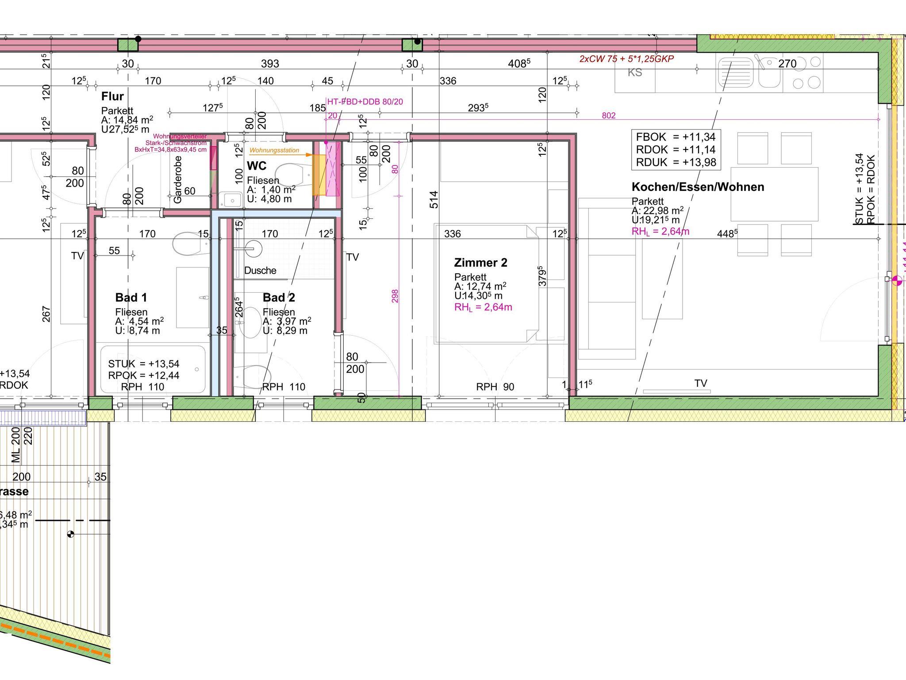The image size is (906, 680).
Task: Click the small hand basin in WC
Action: 232,200
